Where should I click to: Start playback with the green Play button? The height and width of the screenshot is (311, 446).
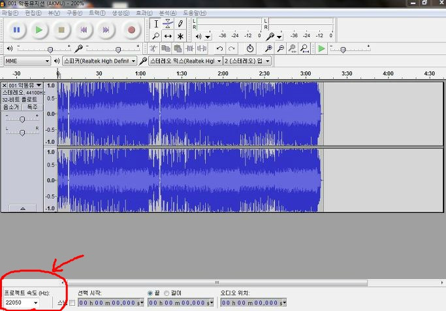click(39, 30)
